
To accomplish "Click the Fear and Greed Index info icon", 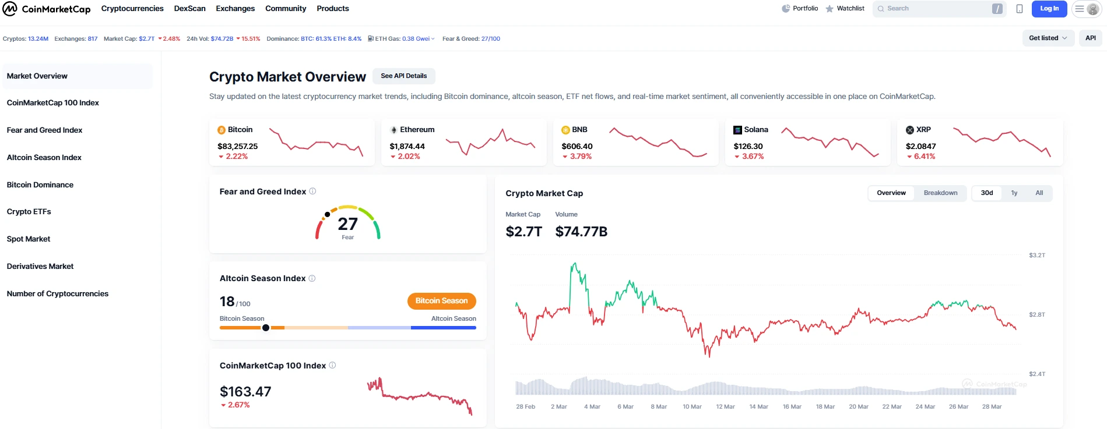I will (x=312, y=192).
